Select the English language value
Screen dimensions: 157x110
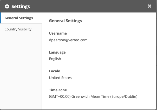tap(55, 59)
